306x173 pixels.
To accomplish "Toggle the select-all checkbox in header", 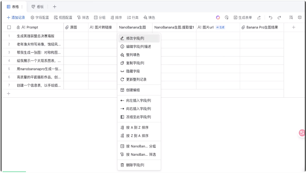I will click(9, 27).
